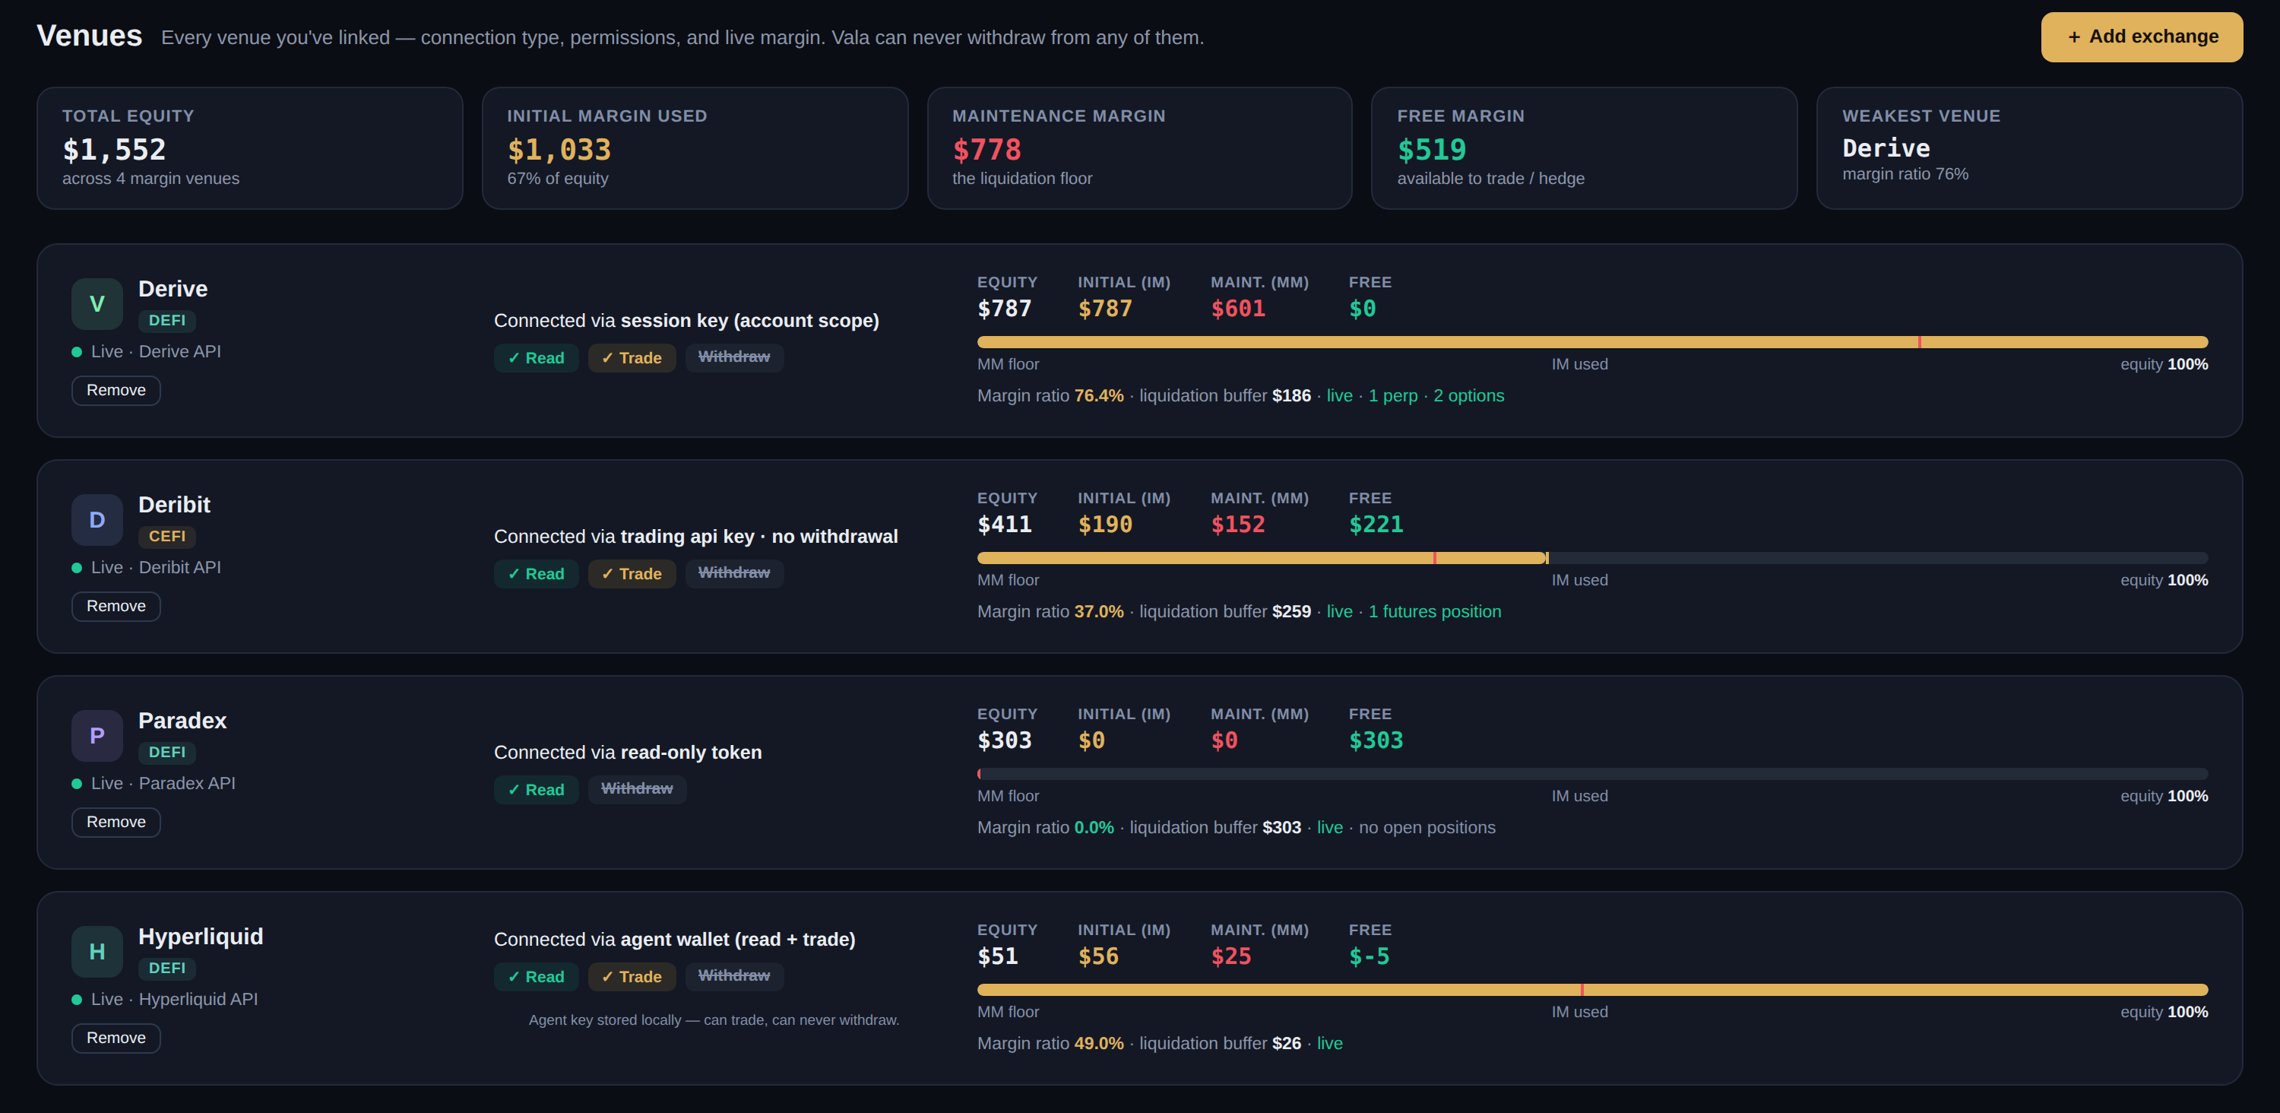Click Deribit's liquidation buffer $259
The height and width of the screenshot is (1113, 2280).
coord(1291,612)
